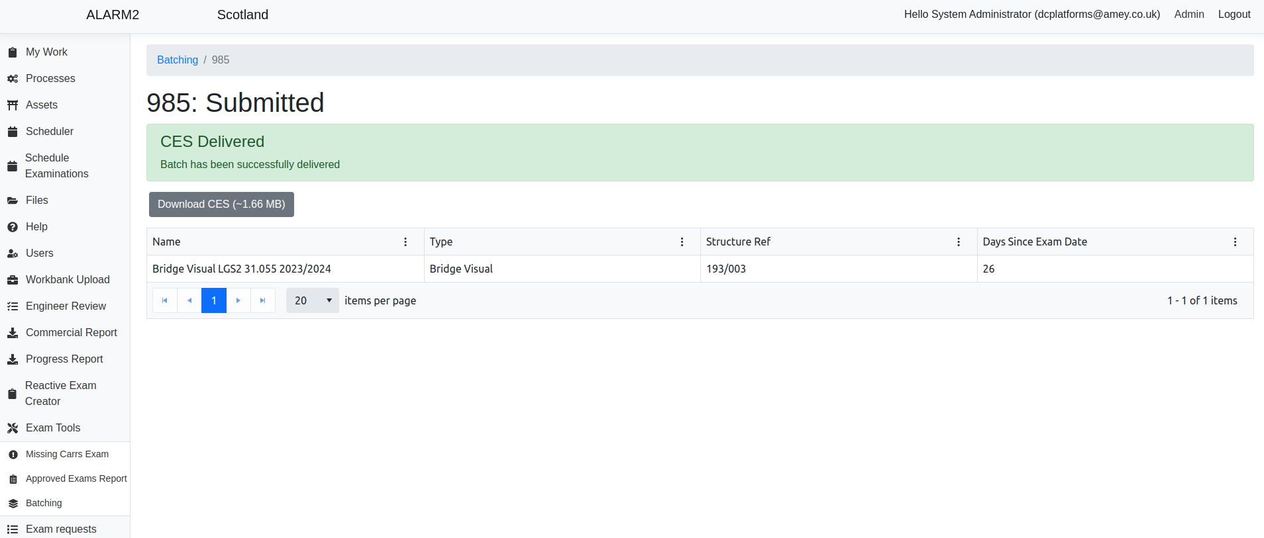The image size is (1264, 538).
Task: Go to previous page arrow
Action: 189,300
